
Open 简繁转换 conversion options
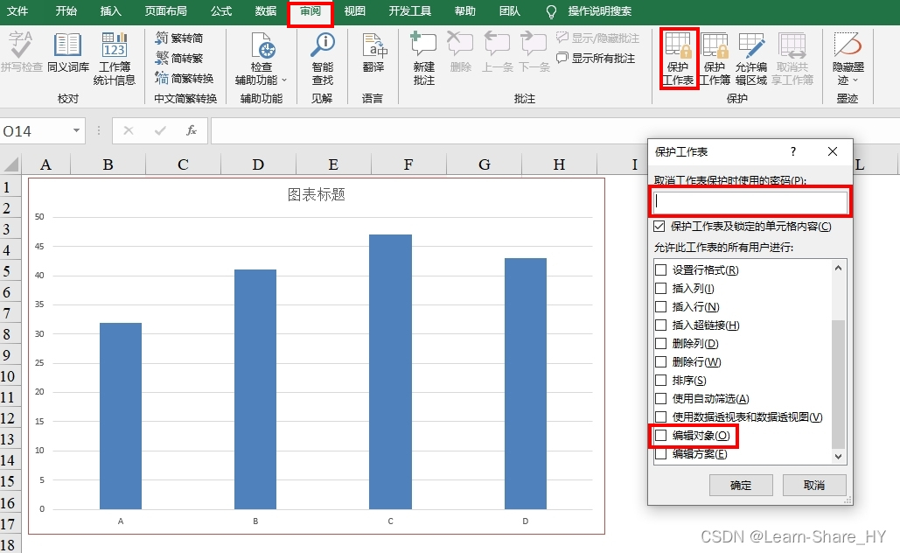tap(185, 78)
